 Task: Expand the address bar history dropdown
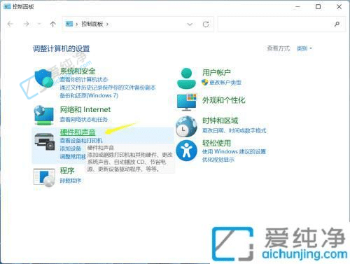[190, 24]
